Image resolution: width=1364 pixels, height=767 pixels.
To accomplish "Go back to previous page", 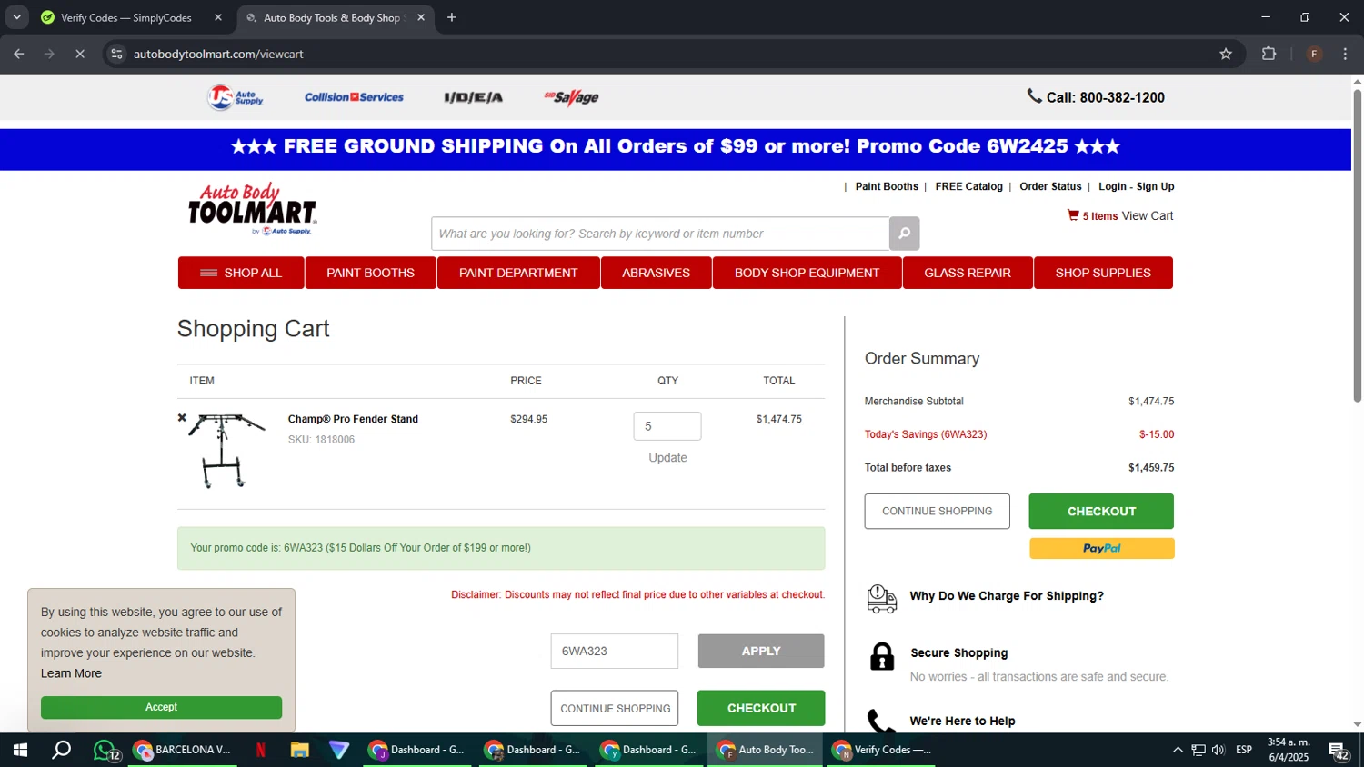I will click(x=19, y=54).
